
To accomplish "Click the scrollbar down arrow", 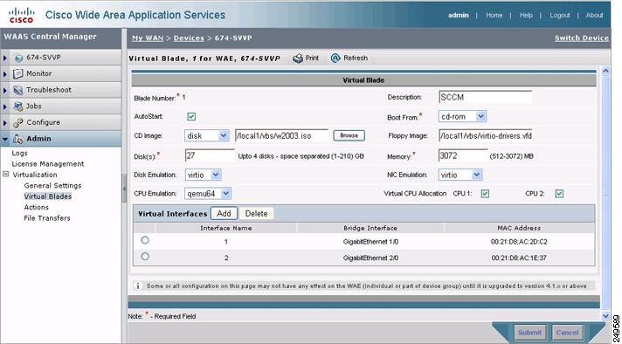I will [605, 316].
